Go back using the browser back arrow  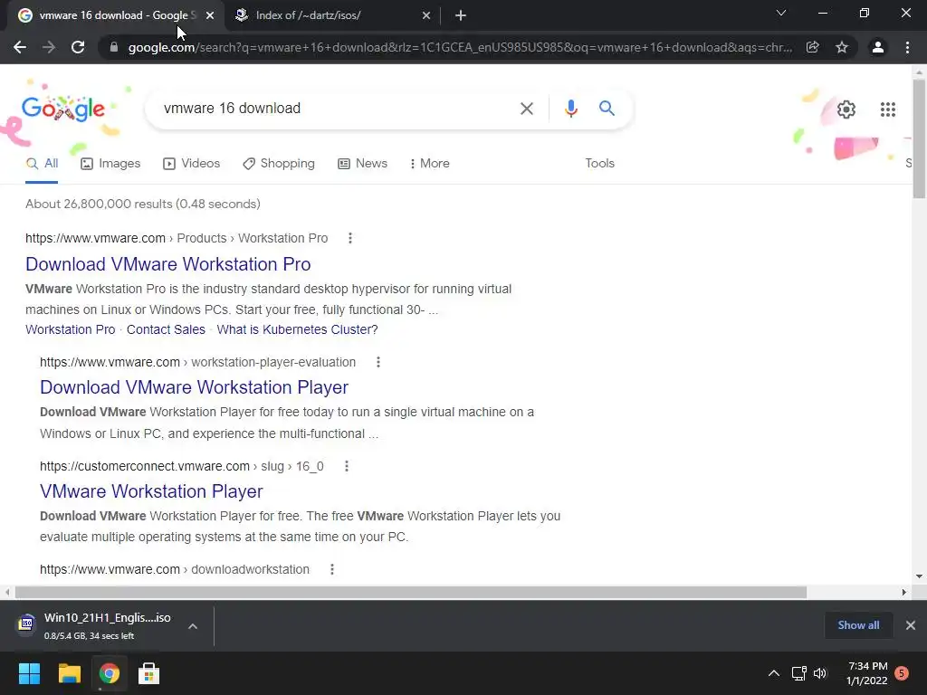tap(20, 47)
